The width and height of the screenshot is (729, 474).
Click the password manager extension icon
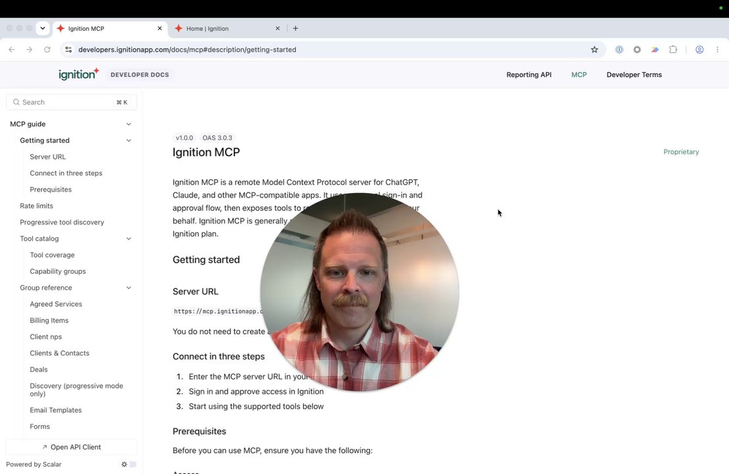click(x=619, y=50)
